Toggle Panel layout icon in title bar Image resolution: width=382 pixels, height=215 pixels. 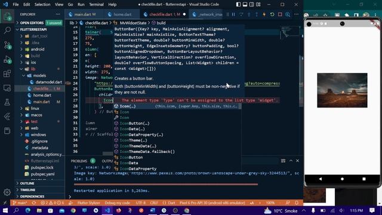point(245,4)
